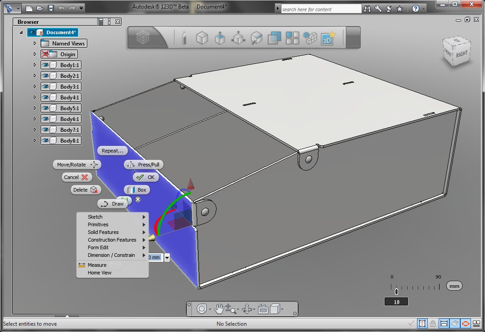Open the Browser panel calculator icon
Image resolution: width=485 pixels, height=332 pixels.
click(100, 22)
